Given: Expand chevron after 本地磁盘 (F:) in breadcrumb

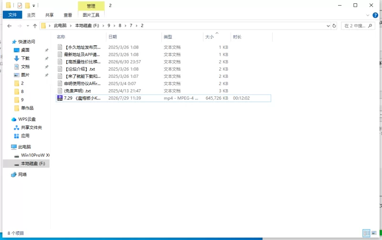Looking at the screenshot, I should click(103, 26).
